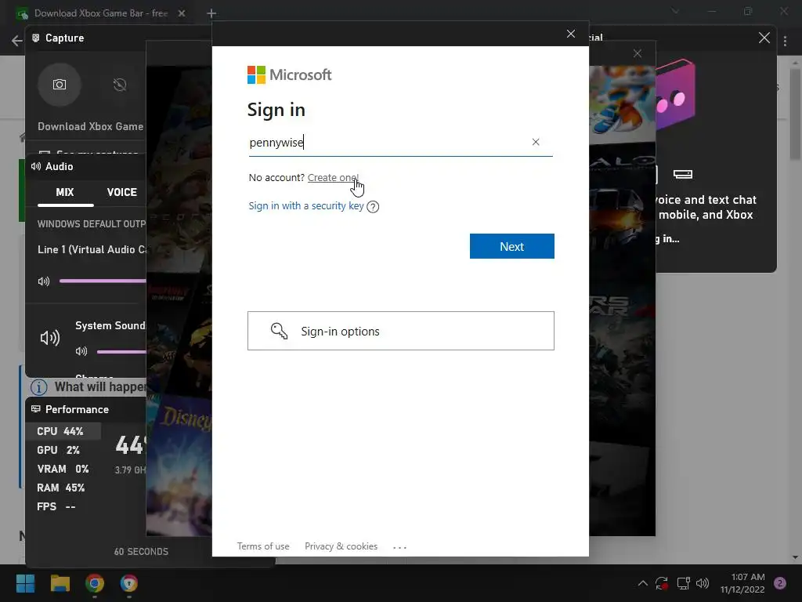This screenshot has width=802, height=602.
Task: Mute the Windows default output speaker icon
Action: pyautogui.click(x=44, y=281)
